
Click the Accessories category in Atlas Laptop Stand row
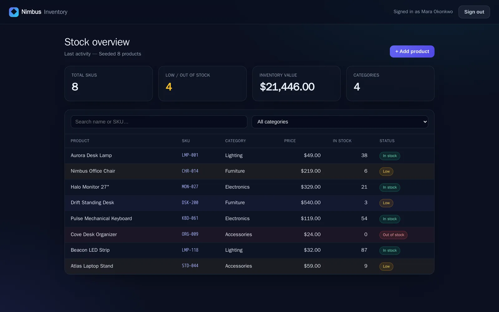[x=239, y=266]
